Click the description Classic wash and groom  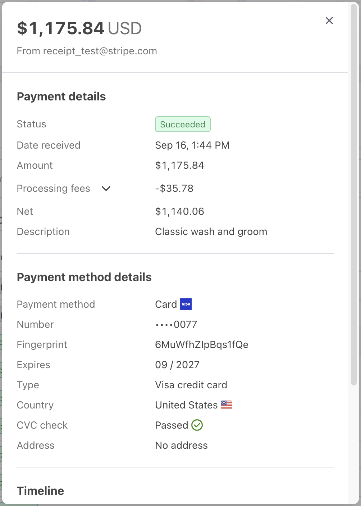pyautogui.click(x=211, y=232)
